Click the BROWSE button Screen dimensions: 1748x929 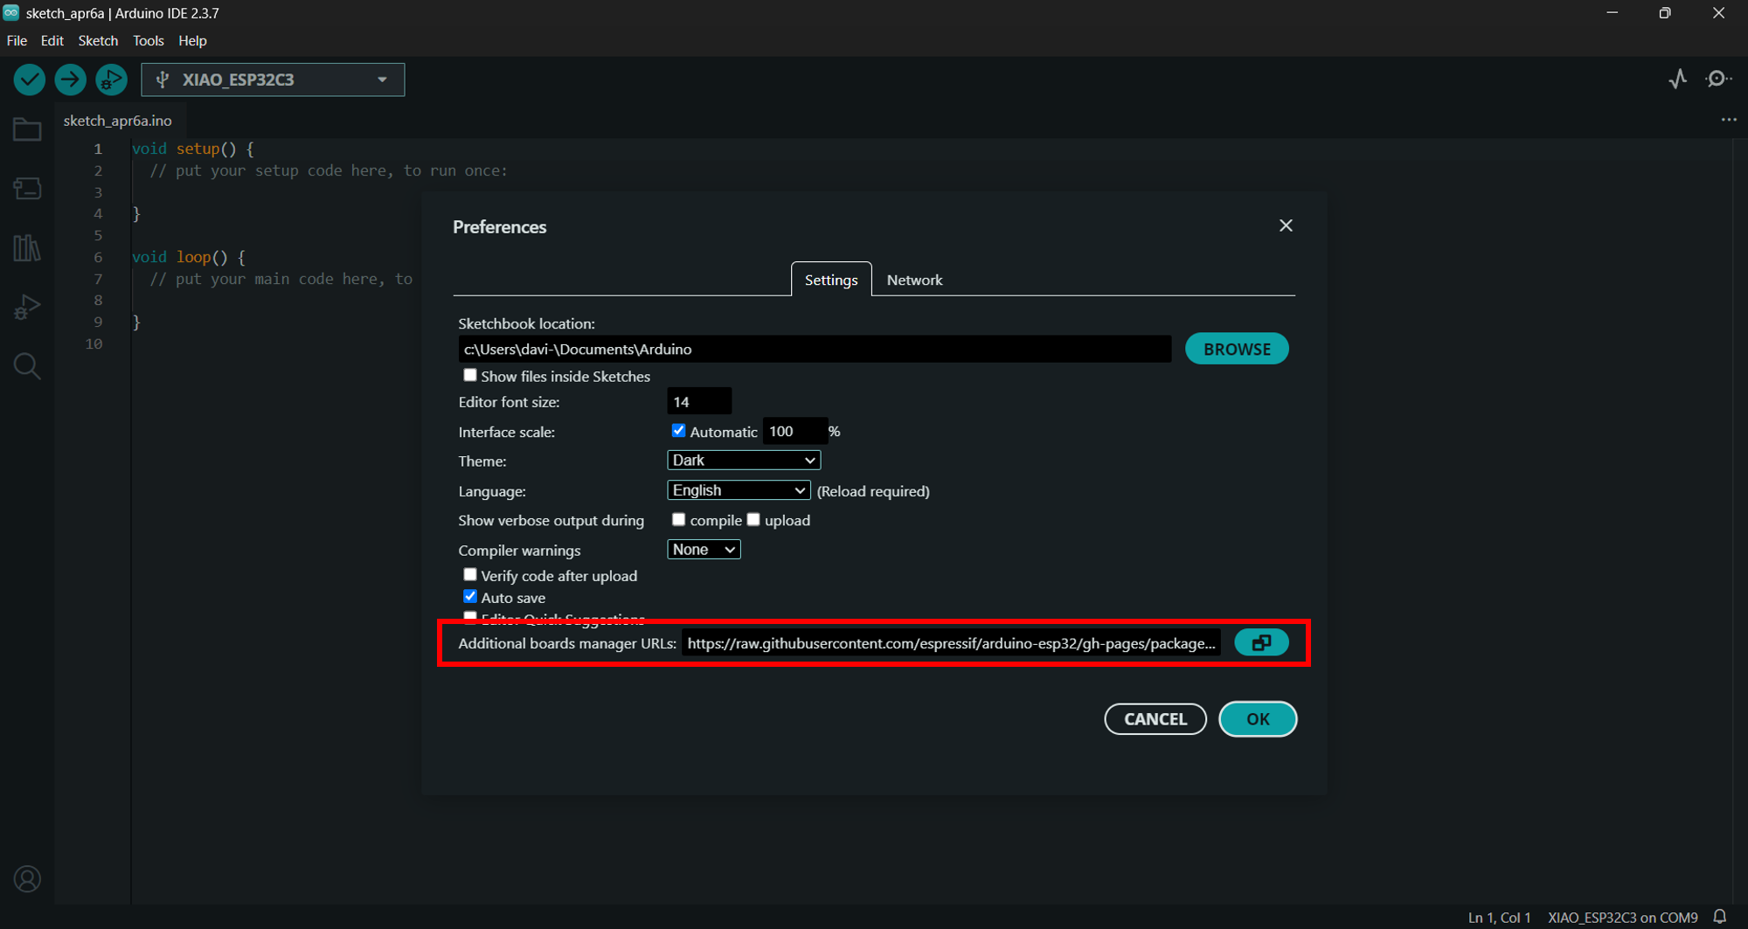click(x=1237, y=349)
